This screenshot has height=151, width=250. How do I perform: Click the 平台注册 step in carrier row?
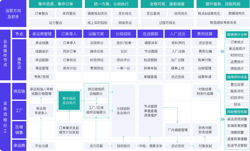[x=41, y=146]
